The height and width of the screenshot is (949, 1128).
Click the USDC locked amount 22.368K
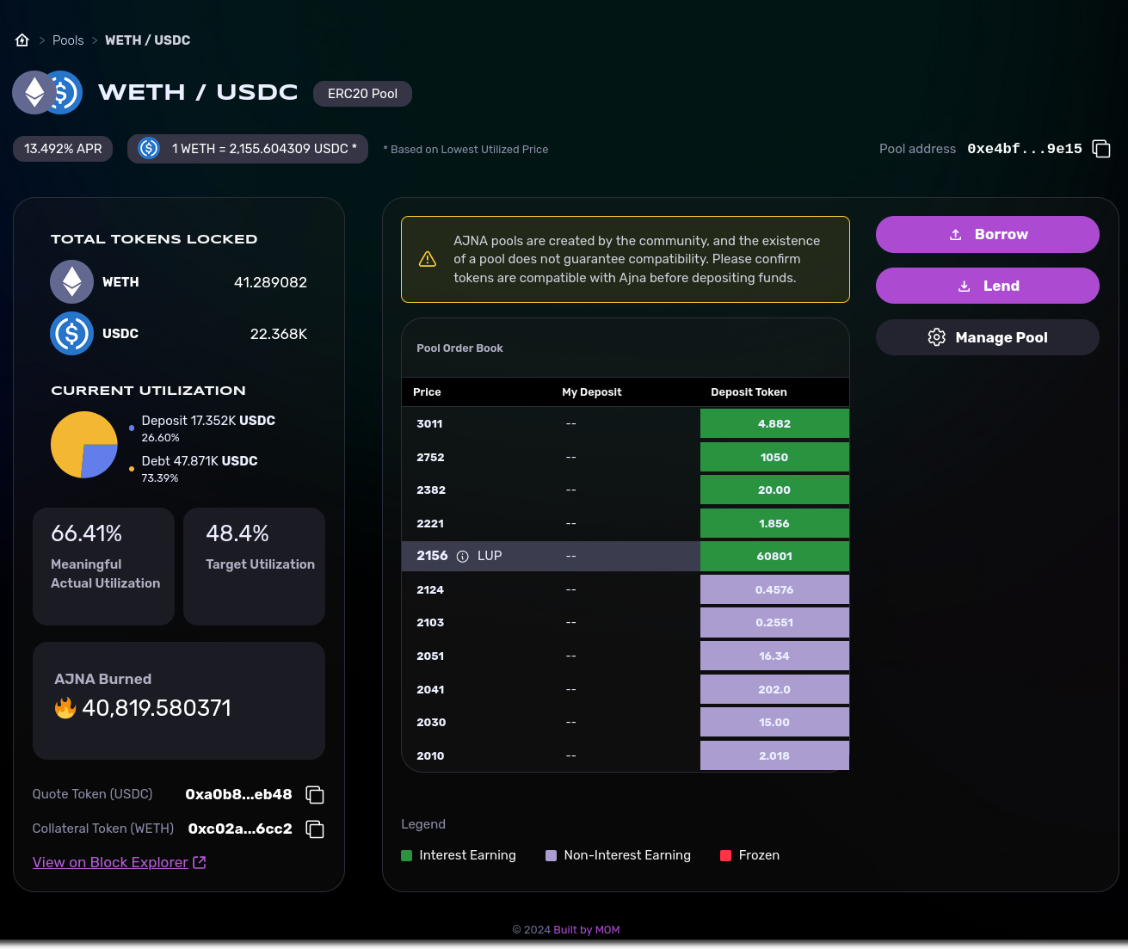[279, 334]
